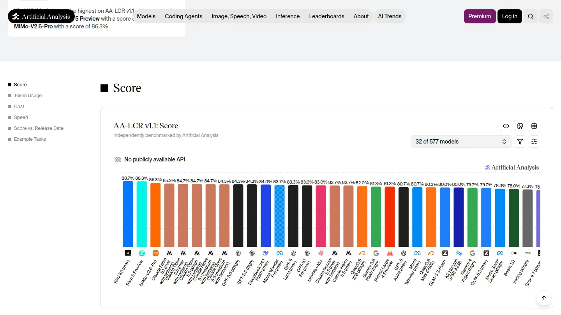This screenshot has width=561, height=315.
Task: Click the scroll-to-top arrow button
Action: pos(544,298)
